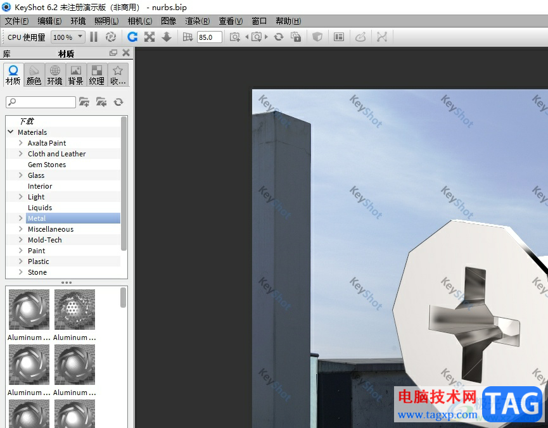The height and width of the screenshot is (428, 548).
Task: Expand the Light folder
Action: [21, 197]
